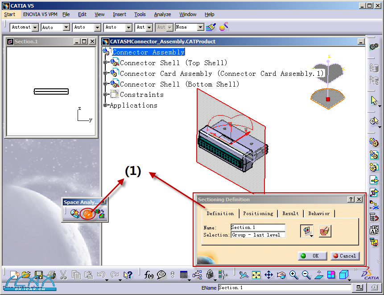This screenshot has height=295, width=384.
Task: Click the Lock padlock icon
Action: coord(210,274)
